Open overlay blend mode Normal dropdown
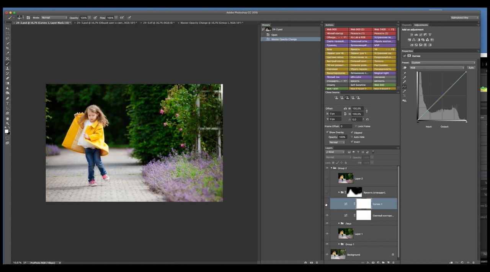Screen dimensions: 490x272 coord(336,142)
